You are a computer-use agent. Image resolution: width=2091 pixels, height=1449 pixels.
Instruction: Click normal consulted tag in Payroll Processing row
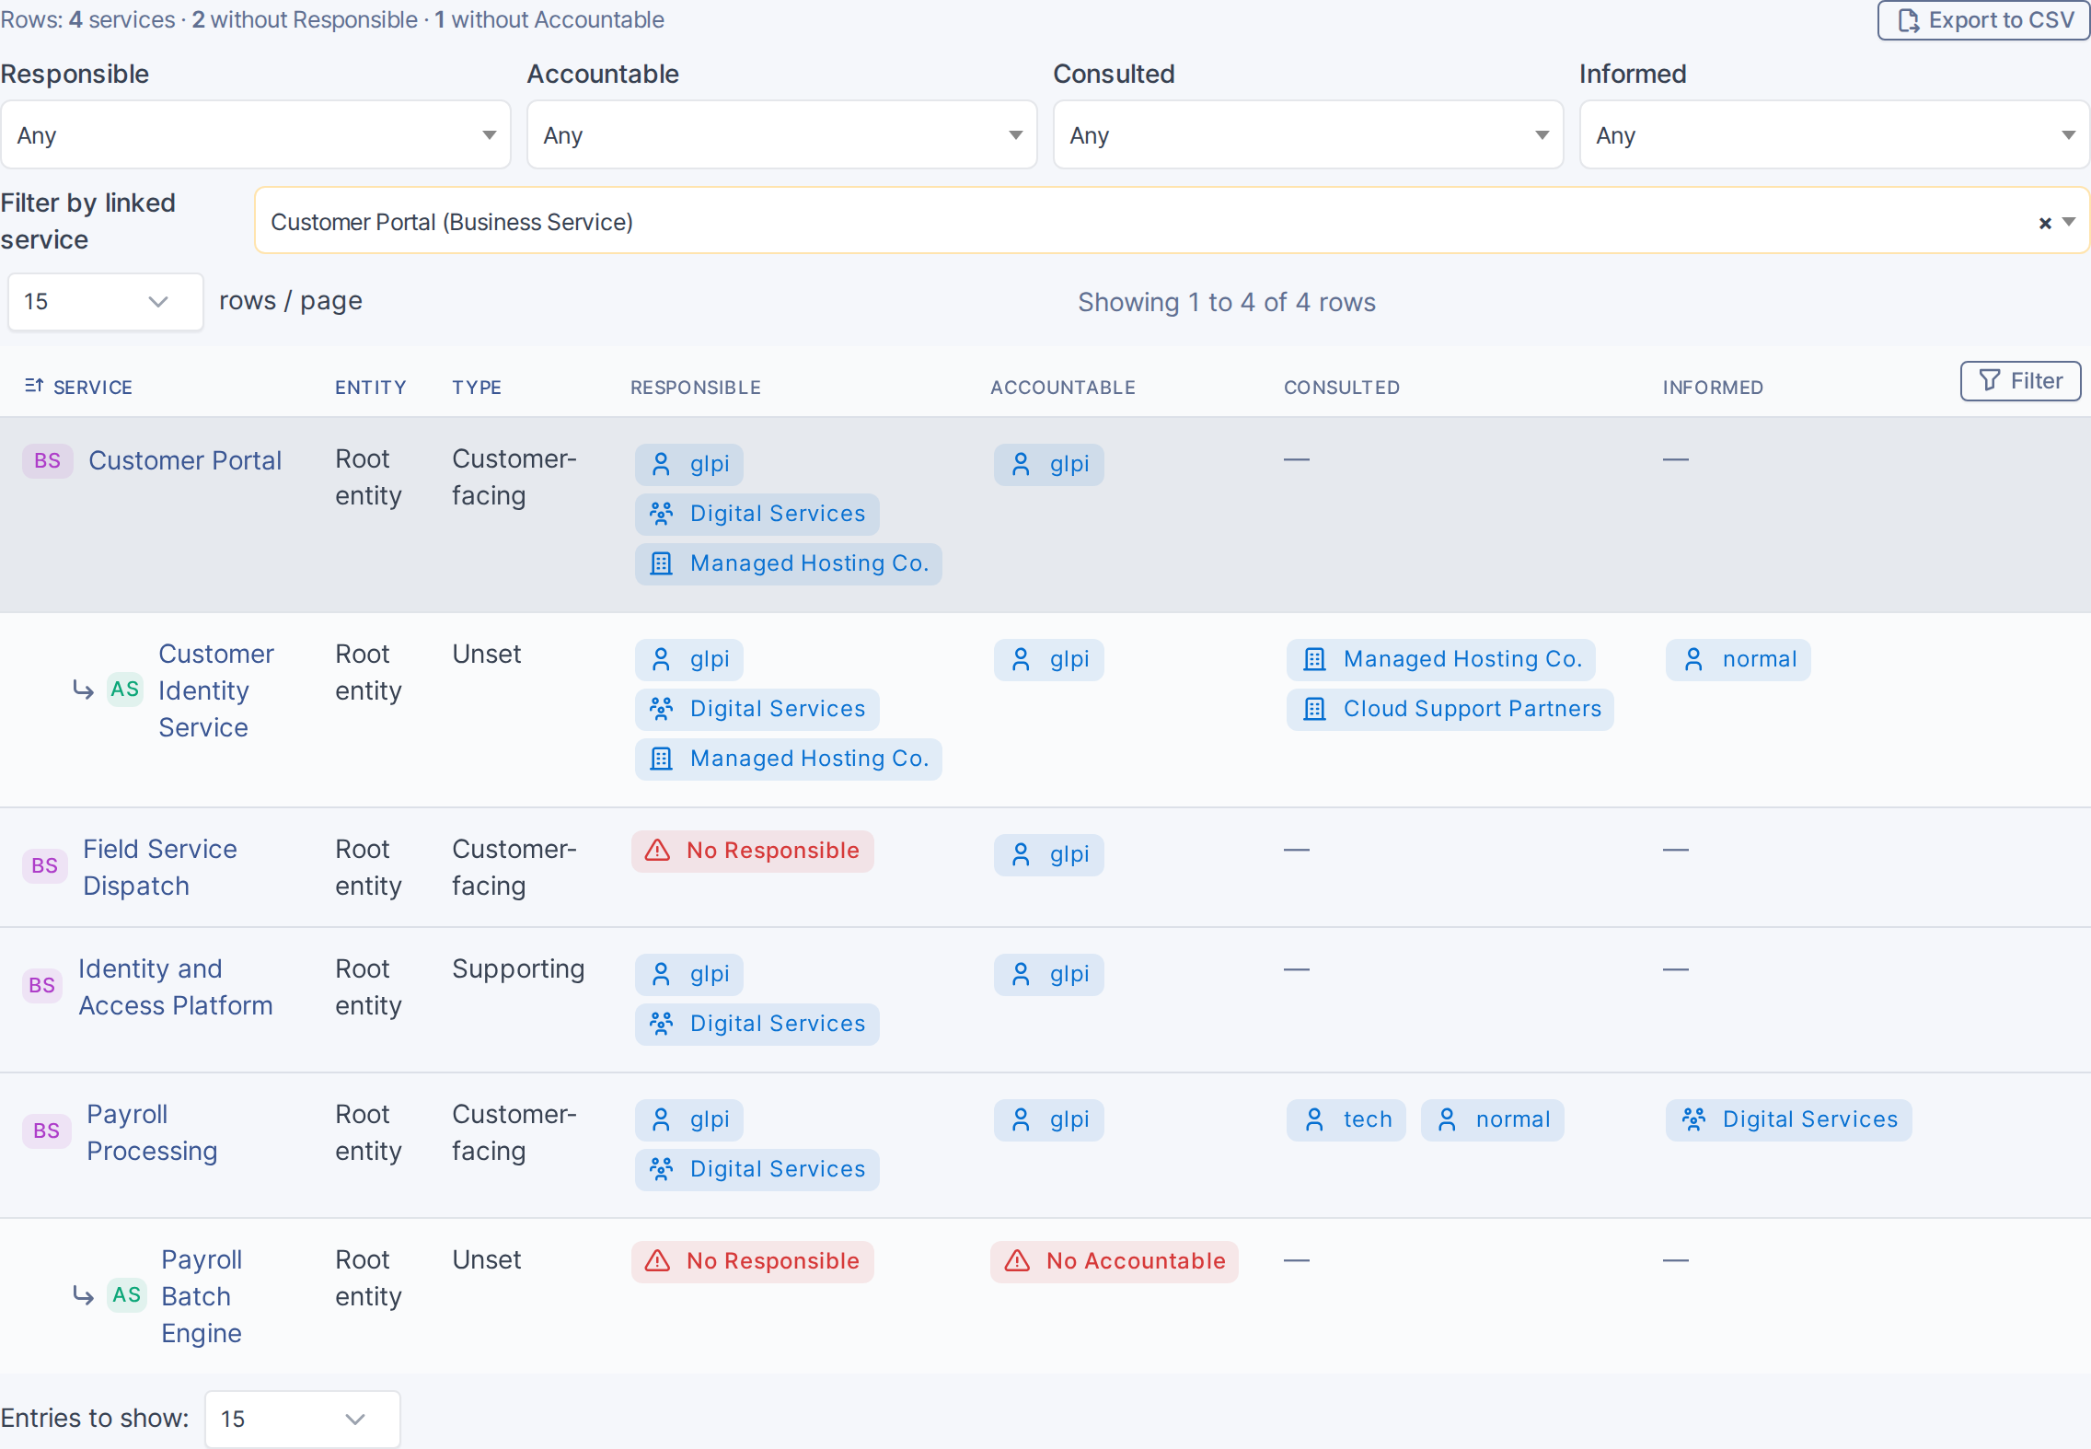(1492, 1119)
